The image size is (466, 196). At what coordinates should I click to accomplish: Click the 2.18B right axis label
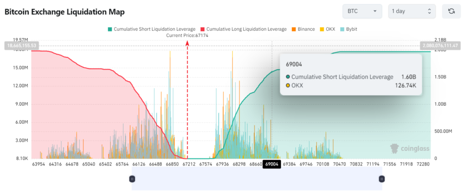pyautogui.click(x=441, y=40)
